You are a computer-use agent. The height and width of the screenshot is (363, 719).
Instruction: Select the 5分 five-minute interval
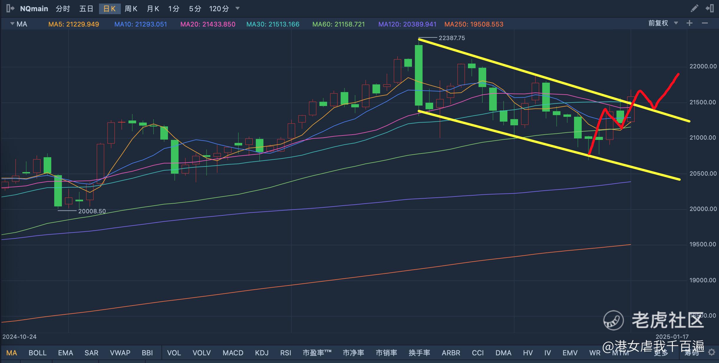(x=195, y=9)
